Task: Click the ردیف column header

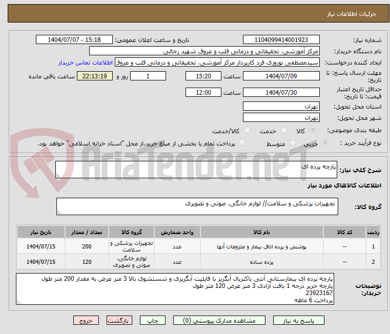Action: (373, 232)
